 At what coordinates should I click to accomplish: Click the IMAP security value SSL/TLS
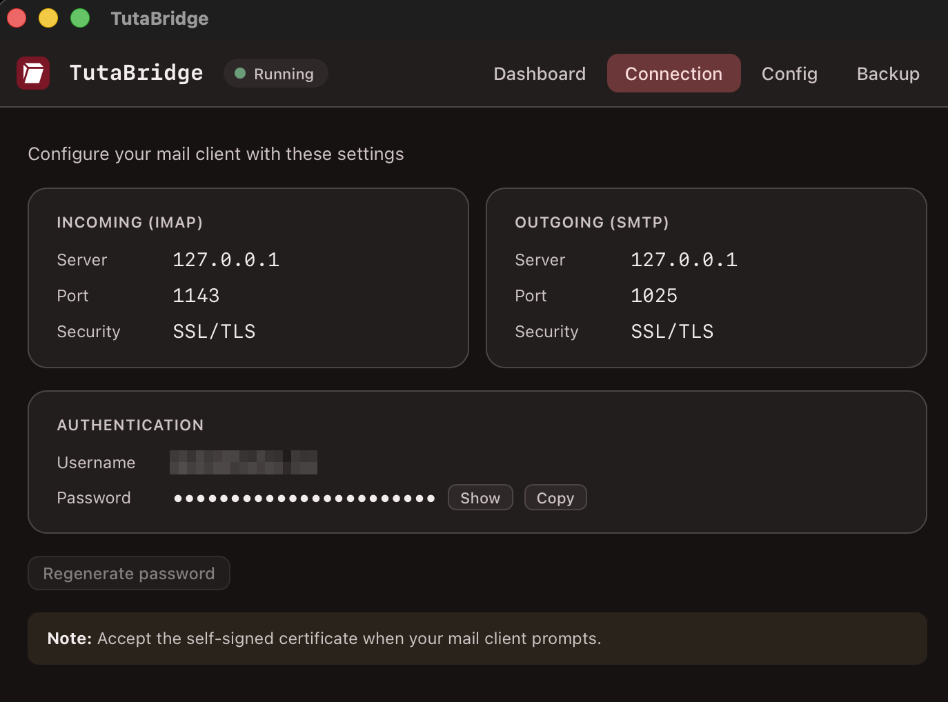coord(214,332)
